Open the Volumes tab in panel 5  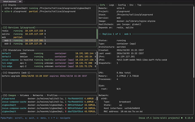click(24, 95)
